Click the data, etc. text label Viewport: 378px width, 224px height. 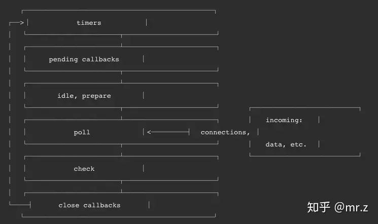(286, 144)
